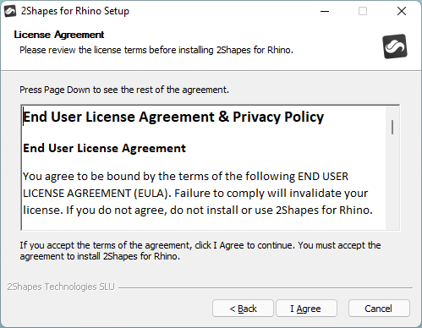Click the End User License Agreement subheading
422x328 pixels.
(x=104, y=148)
